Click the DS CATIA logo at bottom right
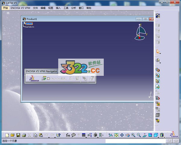181x145 pixels. [x=174, y=134]
